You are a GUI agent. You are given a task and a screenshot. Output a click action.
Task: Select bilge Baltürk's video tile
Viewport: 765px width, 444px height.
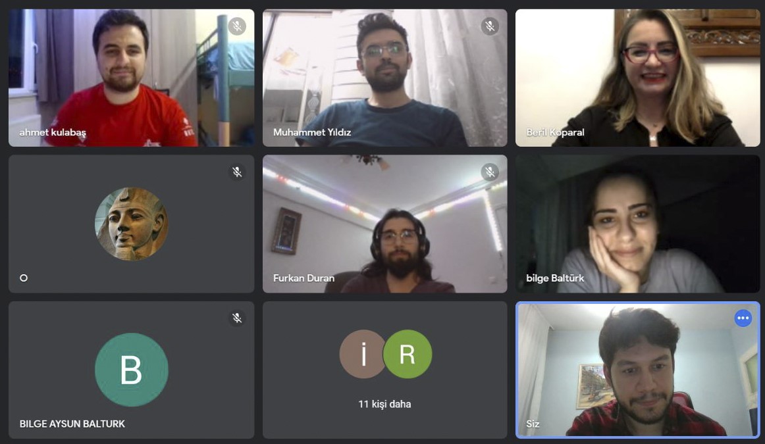click(638, 224)
